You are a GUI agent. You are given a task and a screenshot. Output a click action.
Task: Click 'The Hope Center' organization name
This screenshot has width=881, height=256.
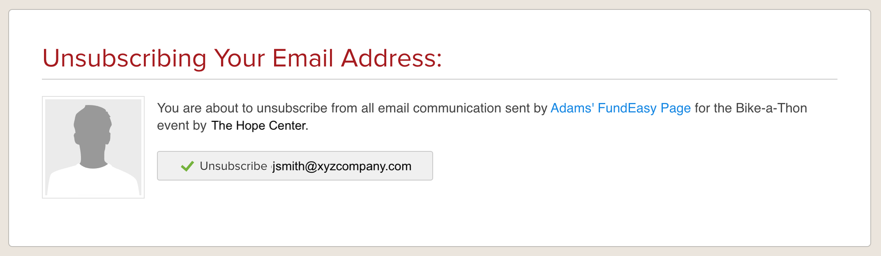[259, 126]
